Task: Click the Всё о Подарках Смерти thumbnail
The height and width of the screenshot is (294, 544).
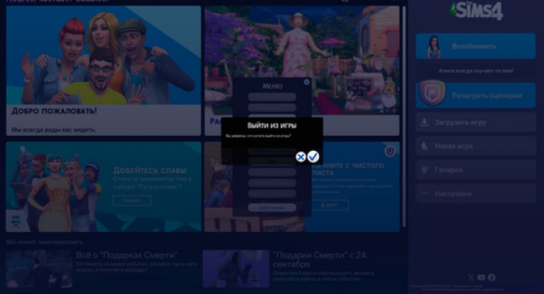Action: (x=39, y=269)
